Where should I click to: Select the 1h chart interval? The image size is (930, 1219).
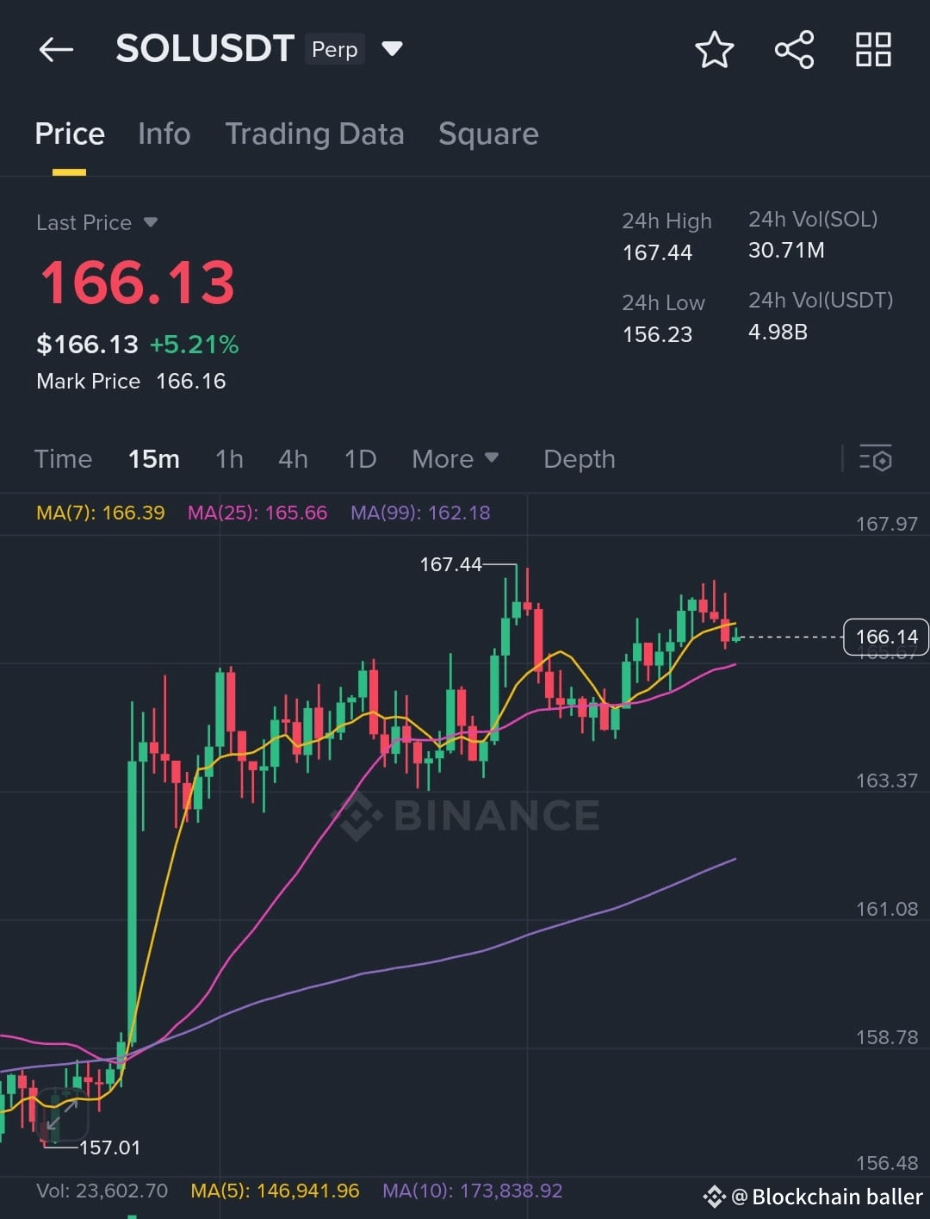229,458
